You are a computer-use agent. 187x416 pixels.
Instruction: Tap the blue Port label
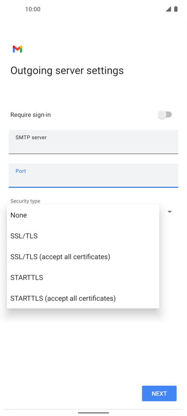[21, 171]
